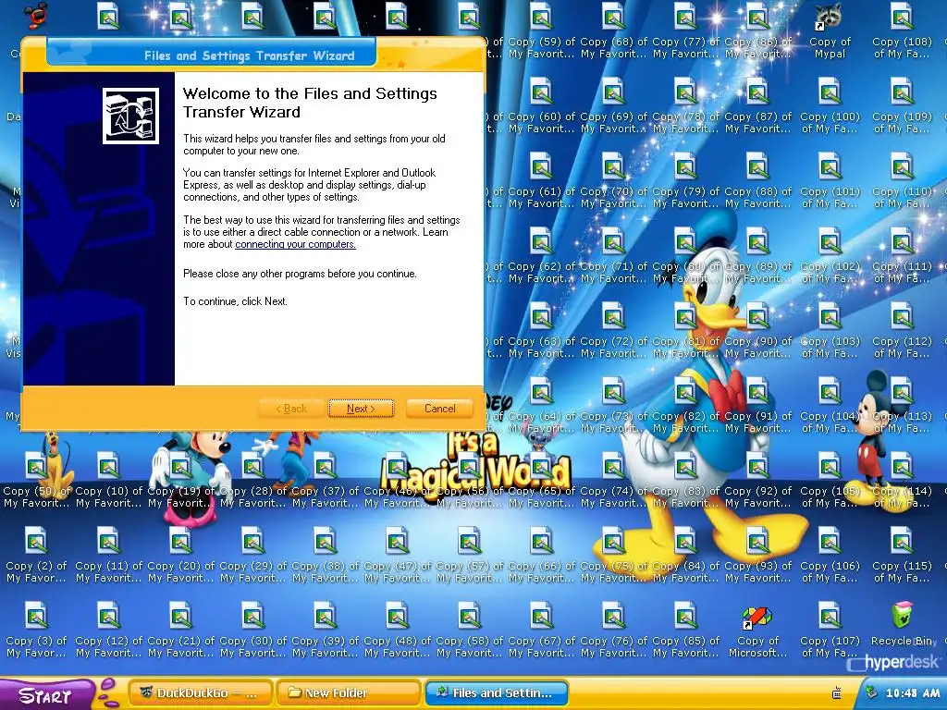
Task: Select the Copy of Microsoft... shortcut icon
Action: (x=758, y=616)
